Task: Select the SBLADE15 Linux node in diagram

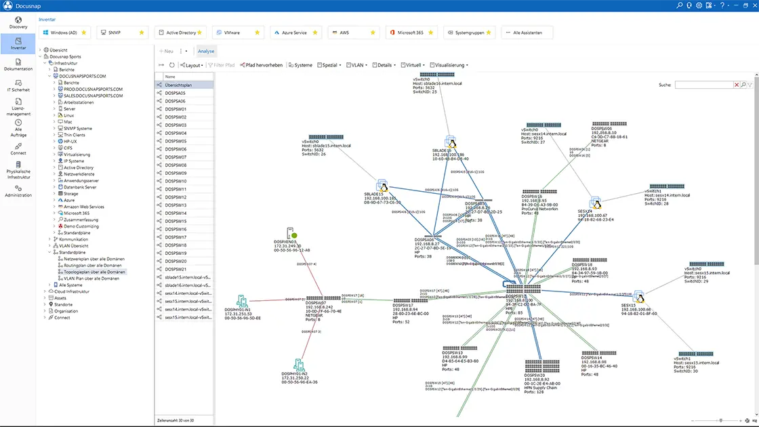Action: (x=383, y=186)
